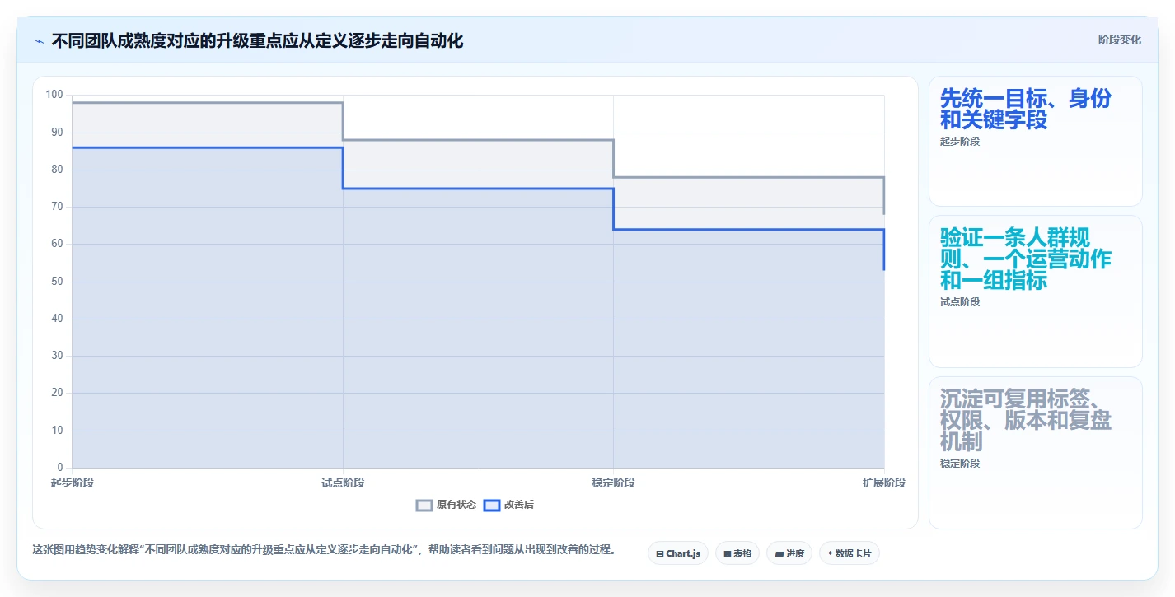Click the y-axis value 50

point(57,282)
